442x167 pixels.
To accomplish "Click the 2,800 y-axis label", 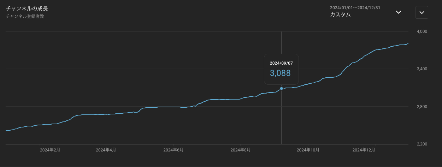I will point(422,107).
